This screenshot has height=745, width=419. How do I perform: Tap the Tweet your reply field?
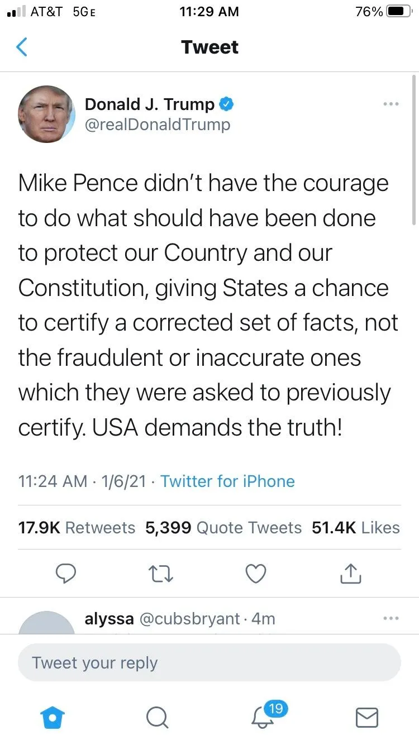pyautogui.click(x=209, y=663)
